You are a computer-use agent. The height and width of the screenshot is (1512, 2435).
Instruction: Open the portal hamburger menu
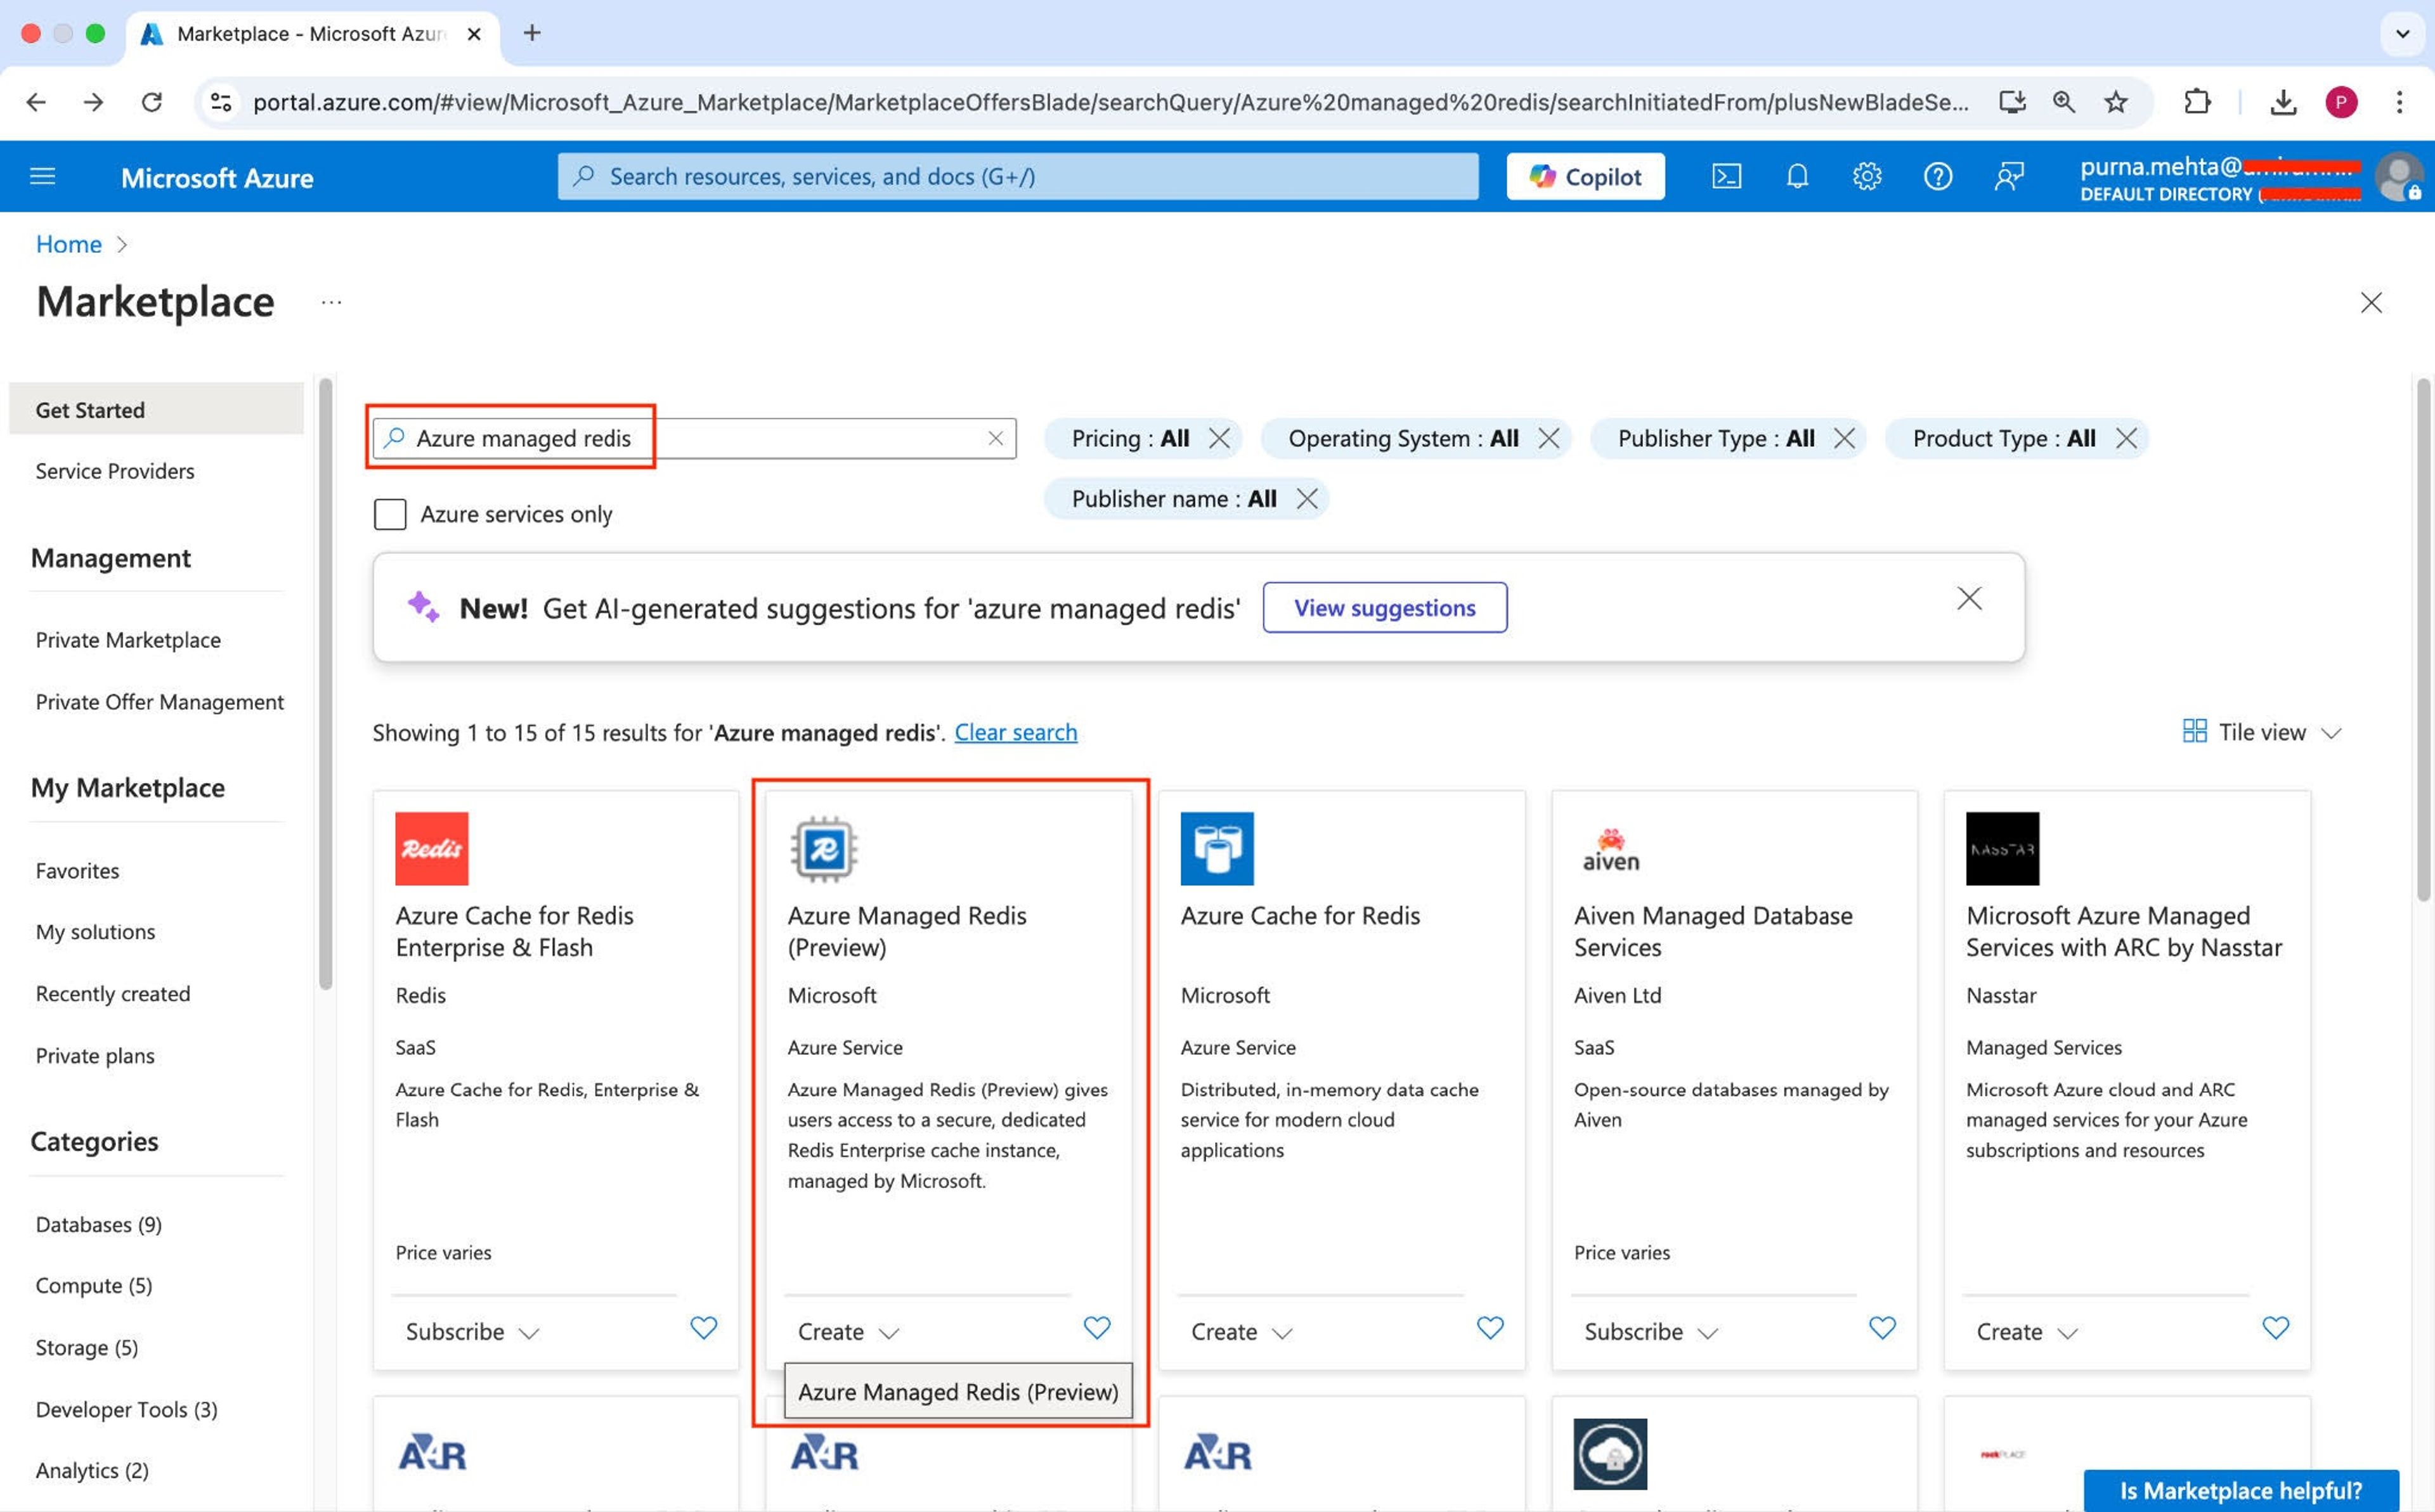pos(42,177)
